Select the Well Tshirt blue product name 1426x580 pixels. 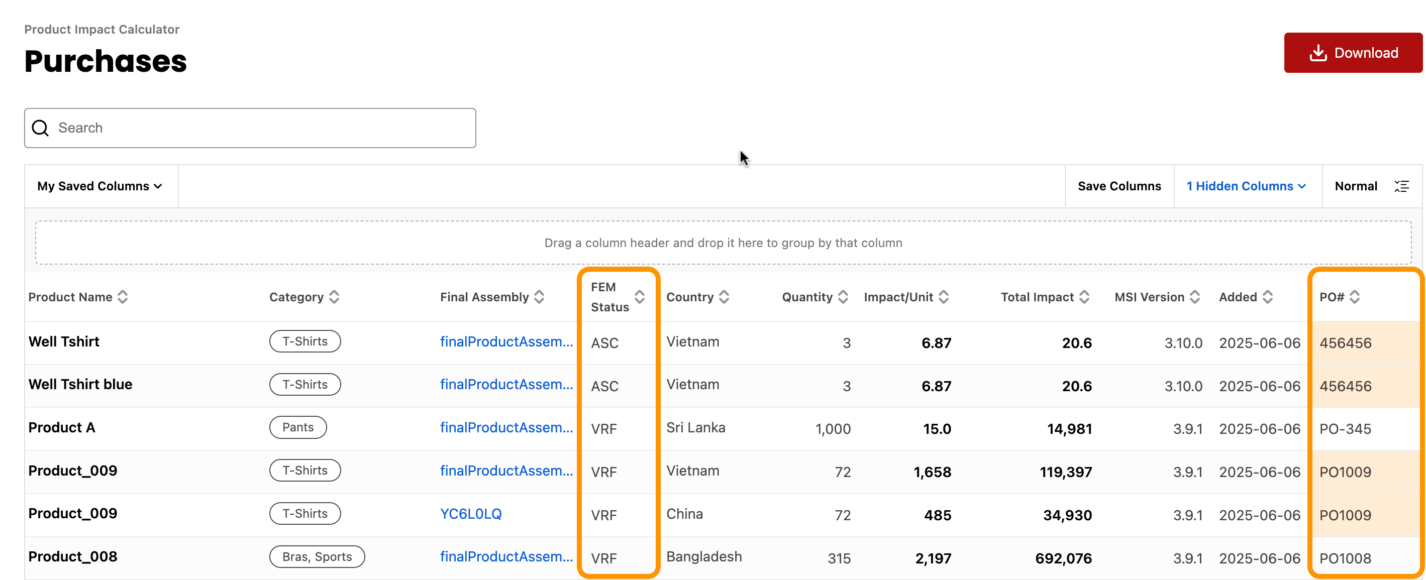[x=80, y=384]
